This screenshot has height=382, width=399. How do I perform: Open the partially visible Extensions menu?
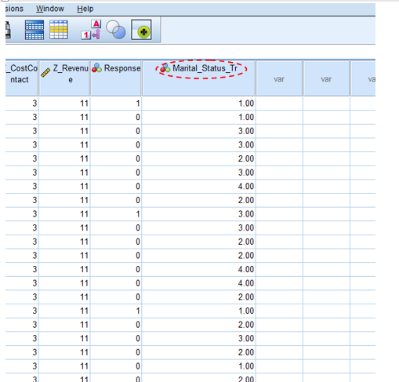point(14,9)
